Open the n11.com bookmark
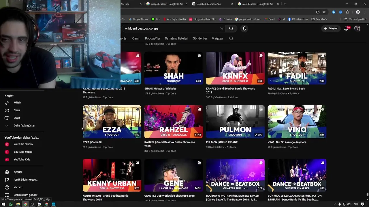The image size is (369, 207). click(x=225, y=19)
